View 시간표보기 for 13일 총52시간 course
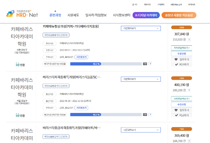 point(81,108)
